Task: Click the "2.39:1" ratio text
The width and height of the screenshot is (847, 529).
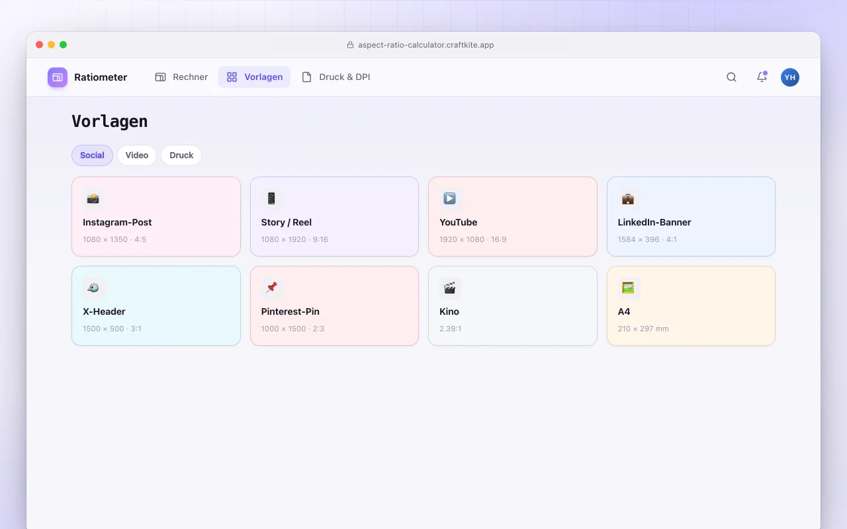Action: [451, 329]
